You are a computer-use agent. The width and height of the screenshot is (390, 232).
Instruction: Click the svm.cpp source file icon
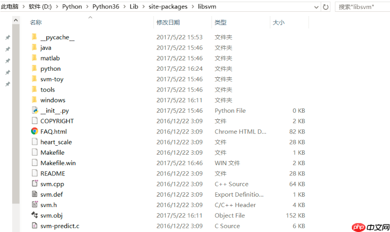pos(34,183)
